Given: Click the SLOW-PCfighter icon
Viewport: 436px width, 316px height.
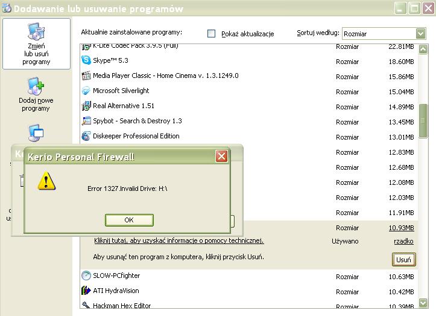Looking at the screenshot, I should click(x=86, y=276).
